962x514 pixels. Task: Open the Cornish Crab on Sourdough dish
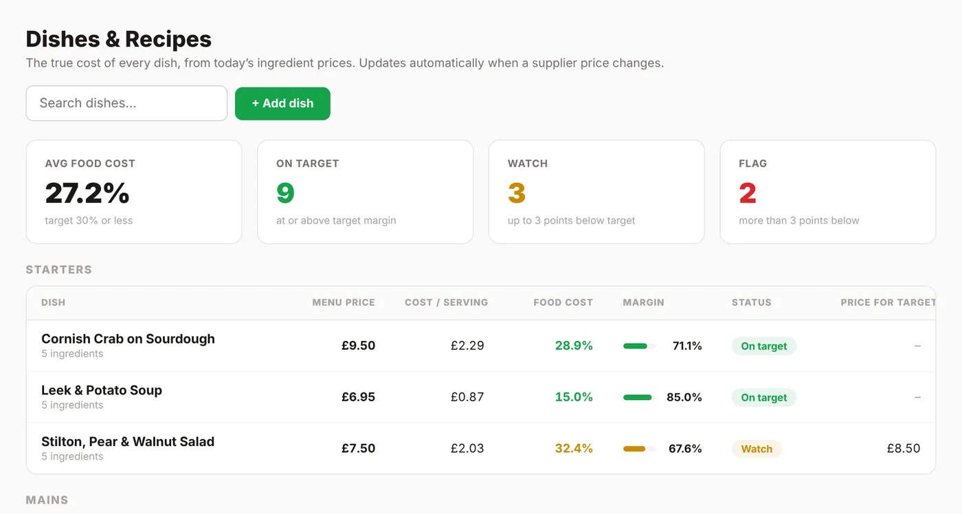click(128, 339)
